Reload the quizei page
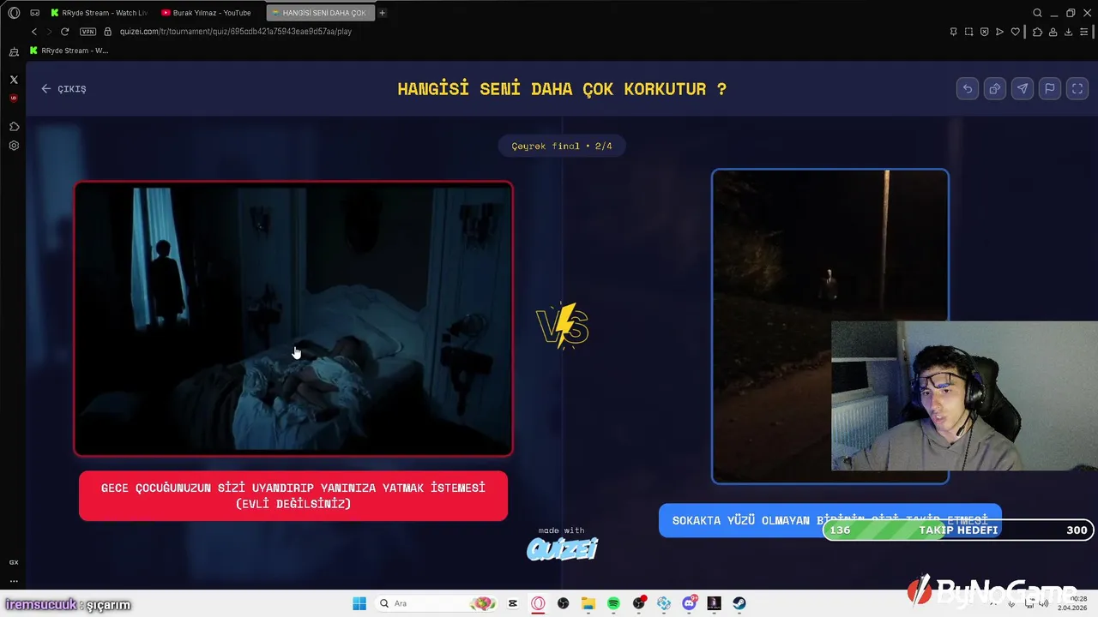The height and width of the screenshot is (617, 1098). [x=64, y=32]
